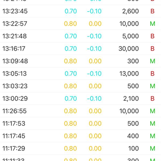Tap the green M marker at 13:03:23

[152, 86]
